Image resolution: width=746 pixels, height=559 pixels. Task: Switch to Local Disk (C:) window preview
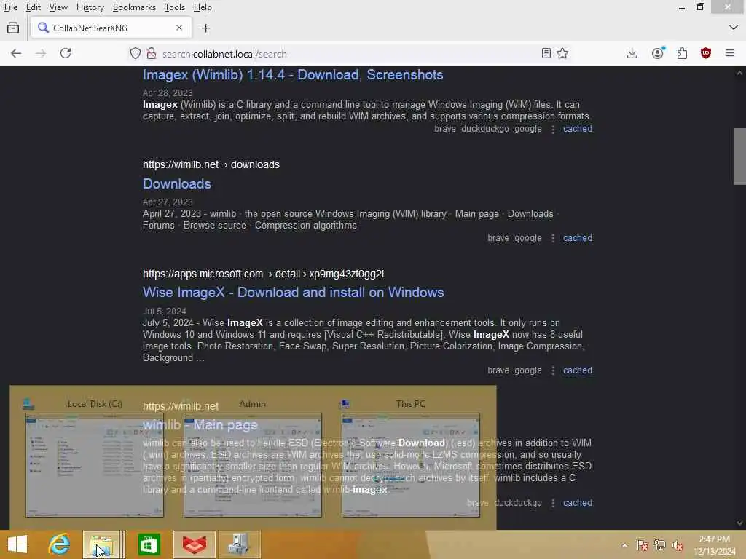tap(95, 465)
